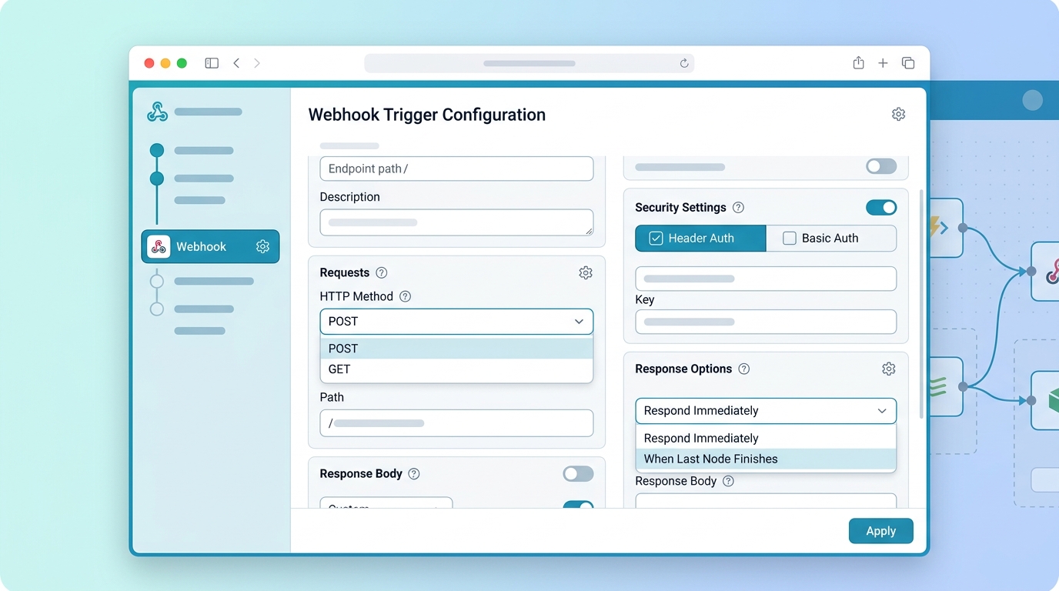Open settings gear beside Webhook Trigger Configuration title
The image size is (1059, 591).
pos(898,114)
